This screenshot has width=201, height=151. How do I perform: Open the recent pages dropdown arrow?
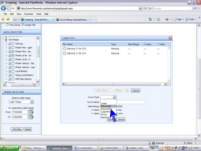13,8
